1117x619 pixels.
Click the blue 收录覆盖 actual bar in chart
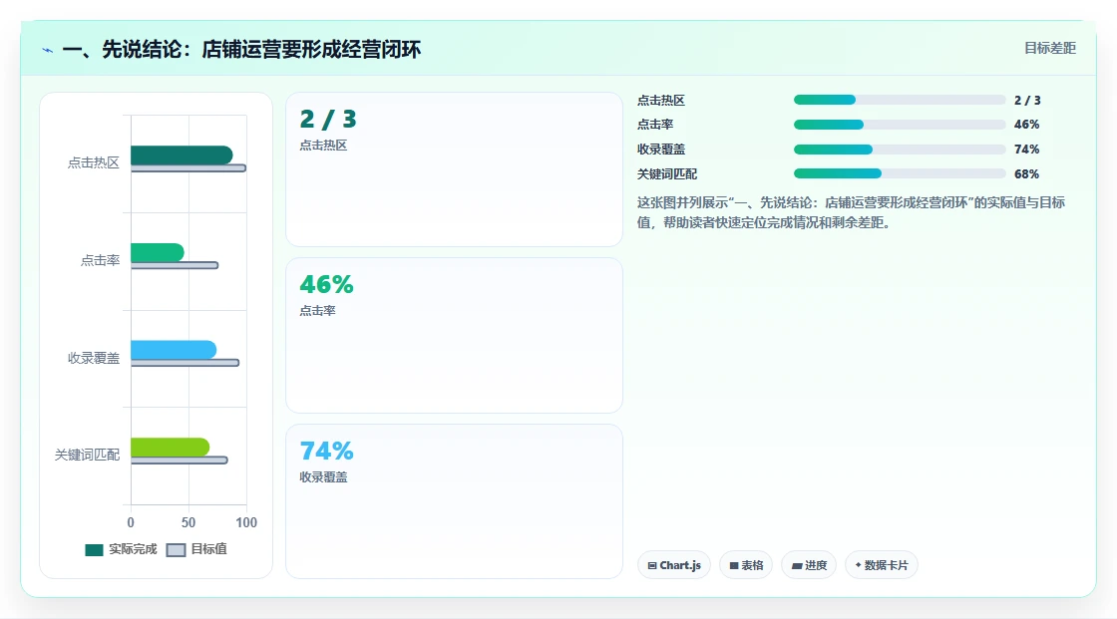pos(174,349)
